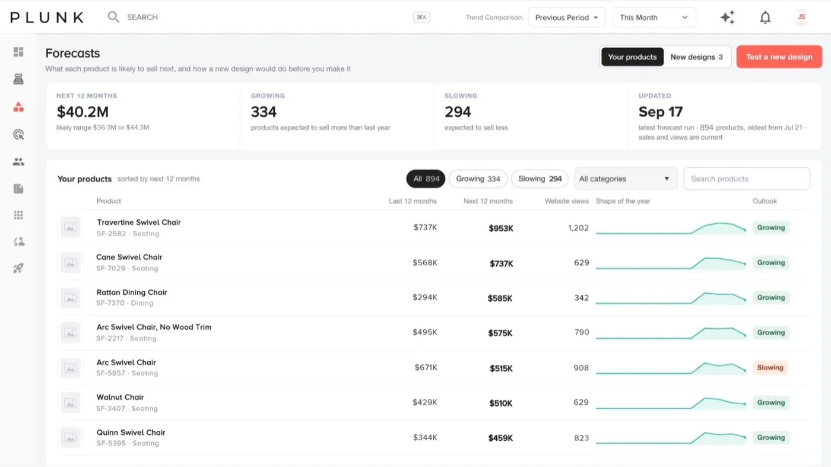
Task: Select the red shapes icon in sidebar
Action: point(18,107)
